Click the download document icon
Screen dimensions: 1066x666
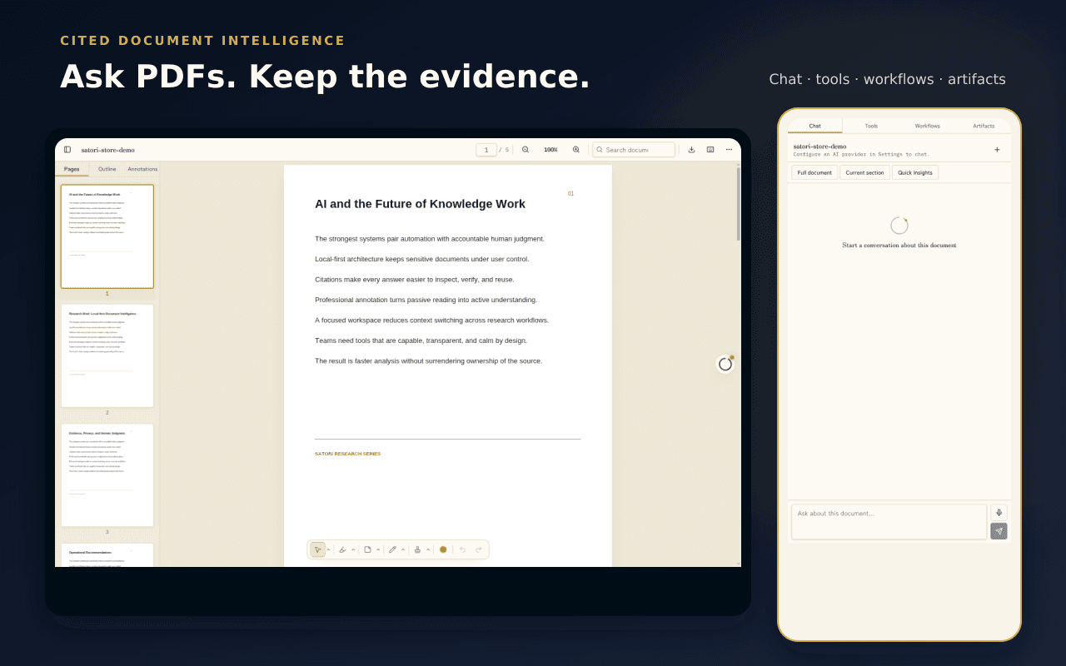(691, 150)
